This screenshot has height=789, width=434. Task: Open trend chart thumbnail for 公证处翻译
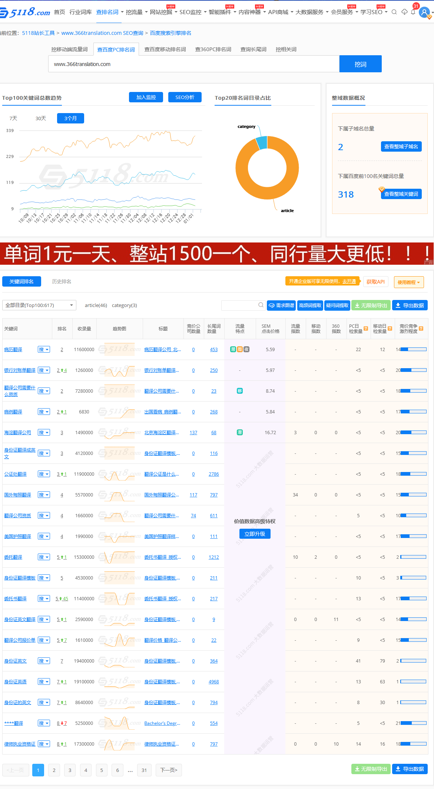tap(120, 474)
